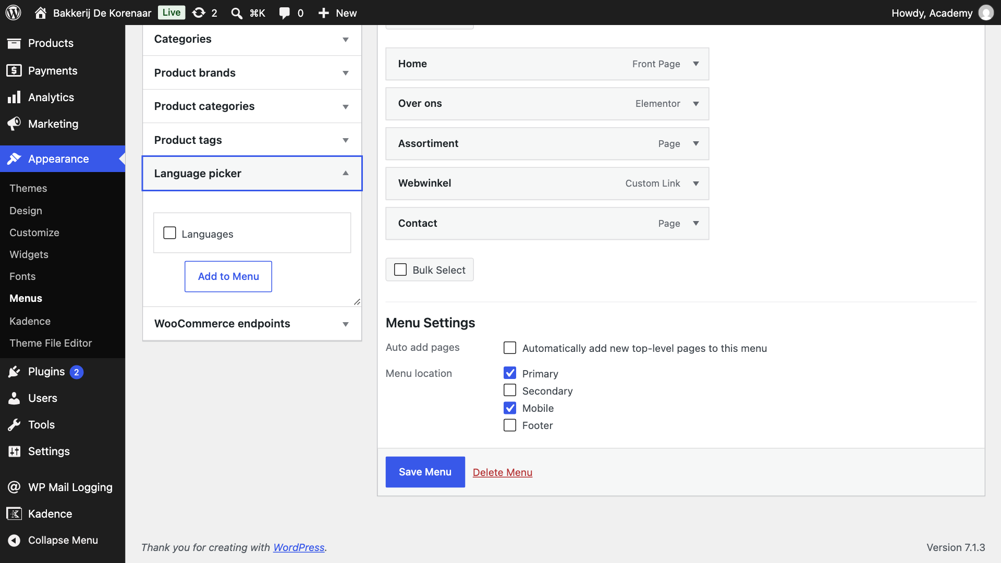Click the WP Mail Logging at-sign icon
Screen dimensions: 1001x563
[x=14, y=487]
